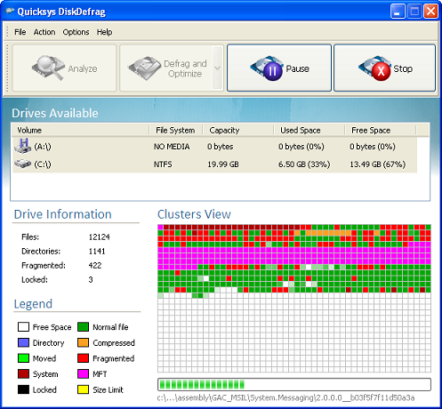442x409 pixels.
Task: Sort by File System column header
Action: point(175,130)
